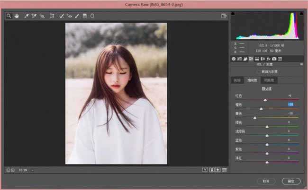Screen dimensions: 308x190
Task: Click the 洋红 slider handle
Action: [x=267, y=162]
